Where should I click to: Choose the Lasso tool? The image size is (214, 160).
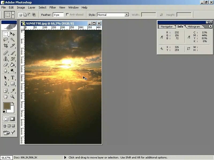pyautogui.click(x=6, y=40)
